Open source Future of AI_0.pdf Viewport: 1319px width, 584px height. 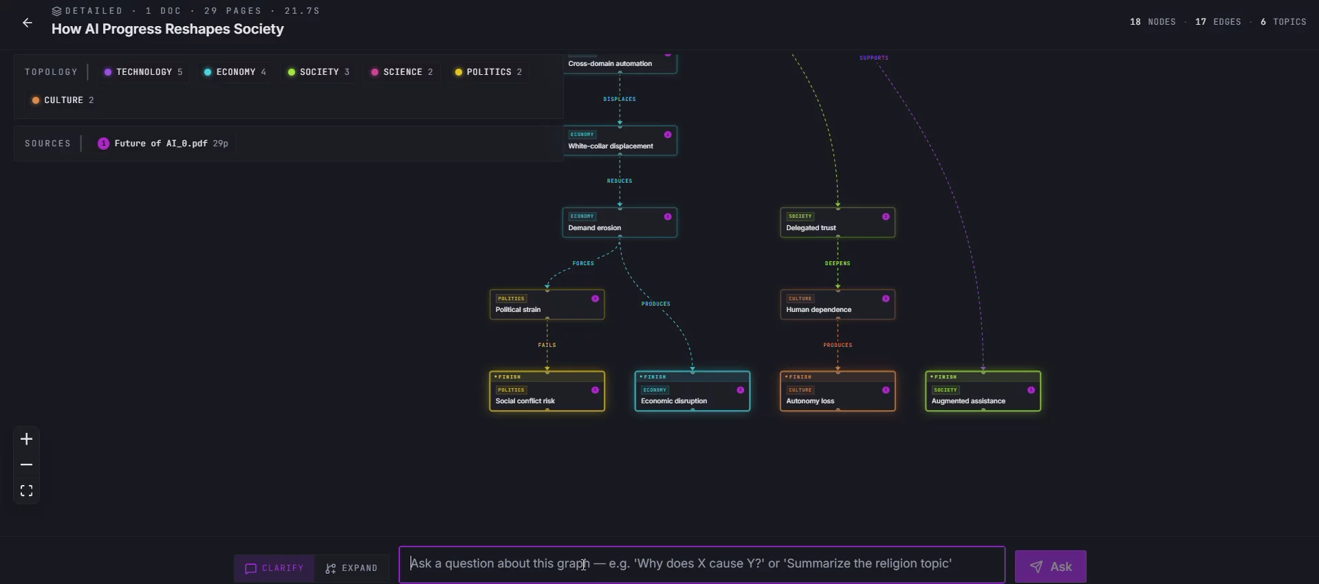(163, 144)
